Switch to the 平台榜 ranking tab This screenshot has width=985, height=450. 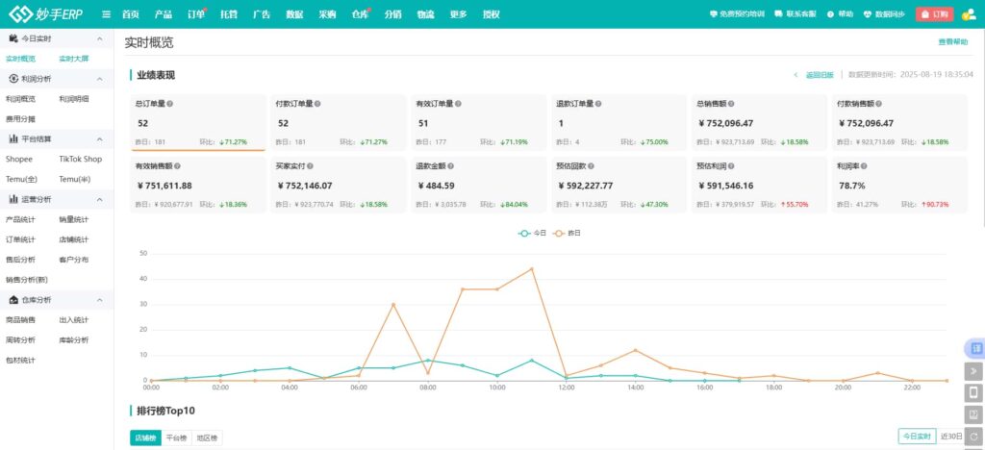(x=177, y=438)
